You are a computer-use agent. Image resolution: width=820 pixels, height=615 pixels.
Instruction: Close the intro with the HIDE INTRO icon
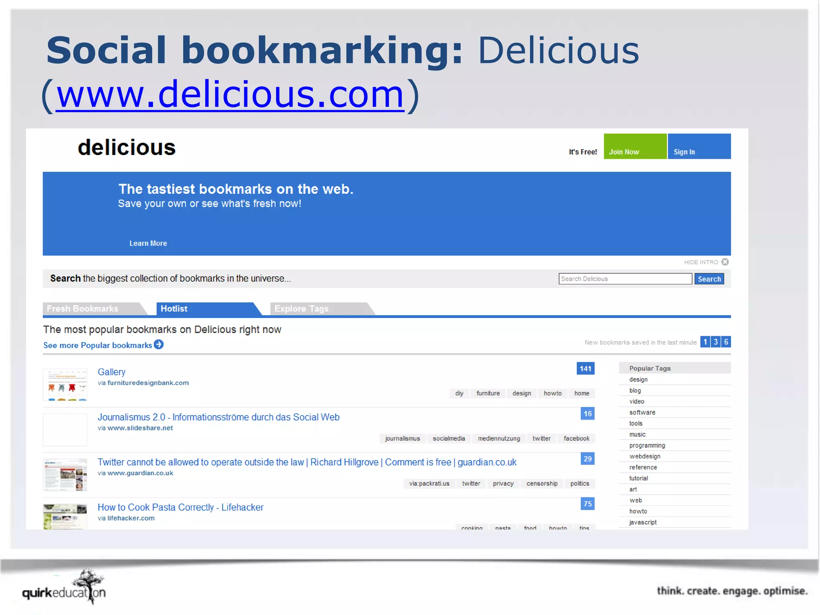pyautogui.click(x=725, y=262)
